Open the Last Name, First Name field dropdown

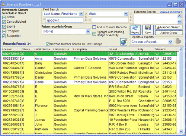point(81,14)
